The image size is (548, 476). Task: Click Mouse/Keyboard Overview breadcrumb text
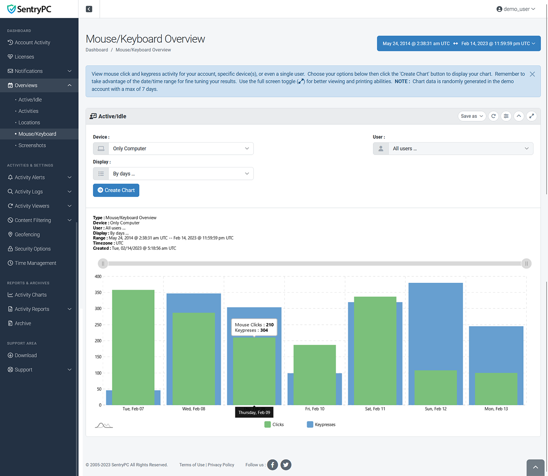coord(143,50)
